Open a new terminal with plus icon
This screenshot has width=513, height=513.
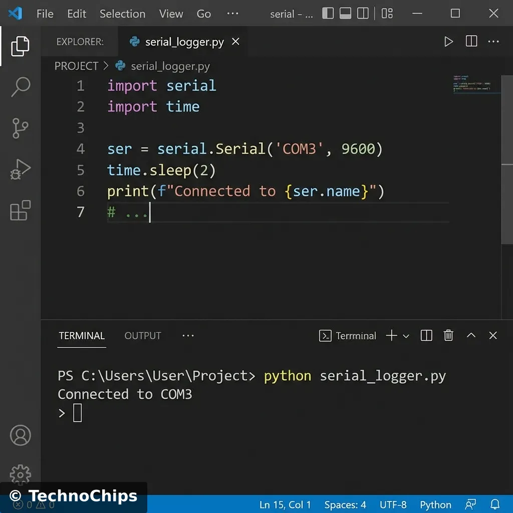390,336
